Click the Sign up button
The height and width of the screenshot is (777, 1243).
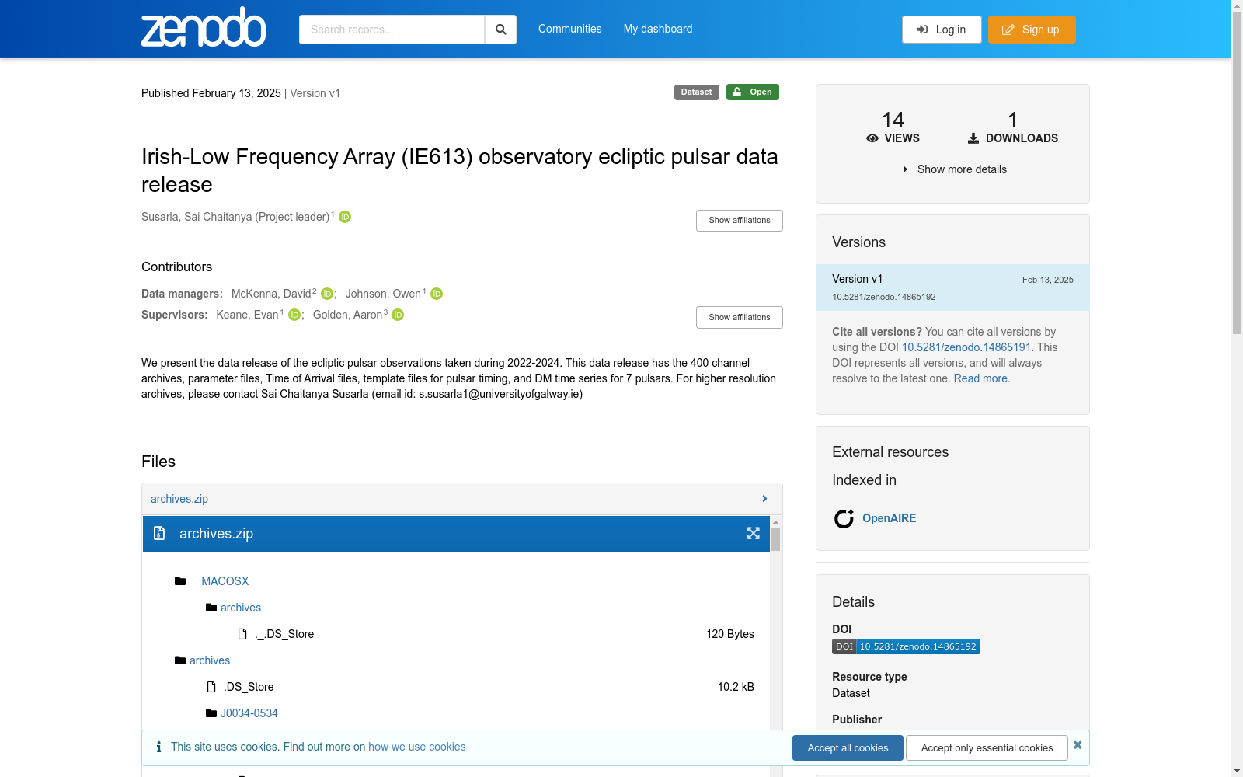click(1032, 30)
